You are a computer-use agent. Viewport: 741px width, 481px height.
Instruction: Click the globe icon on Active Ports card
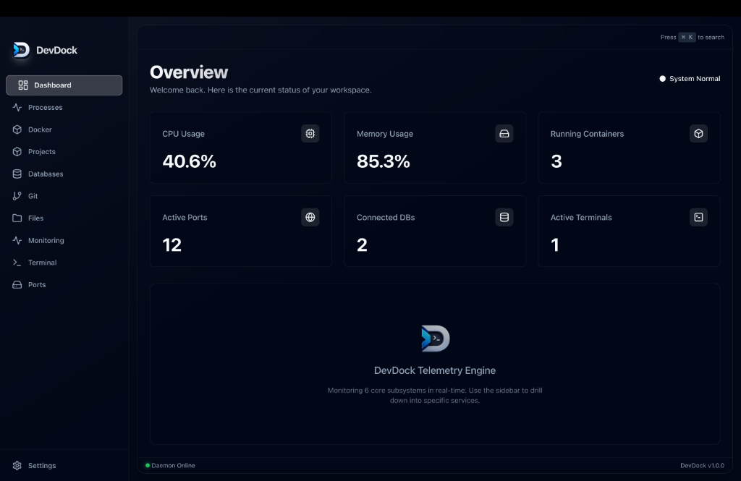pos(310,217)
